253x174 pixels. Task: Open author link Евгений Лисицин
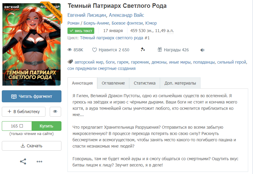pos(87,15)
